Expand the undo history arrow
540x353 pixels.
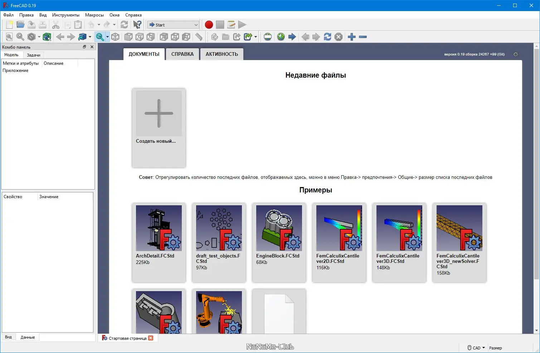(x=99, y=25)
